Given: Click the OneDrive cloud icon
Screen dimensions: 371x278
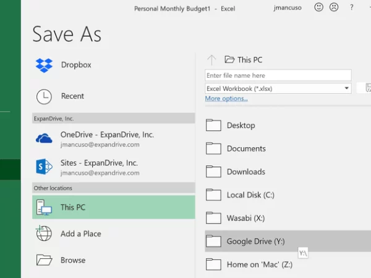Looking at the screenshot, I should point(44,138).
